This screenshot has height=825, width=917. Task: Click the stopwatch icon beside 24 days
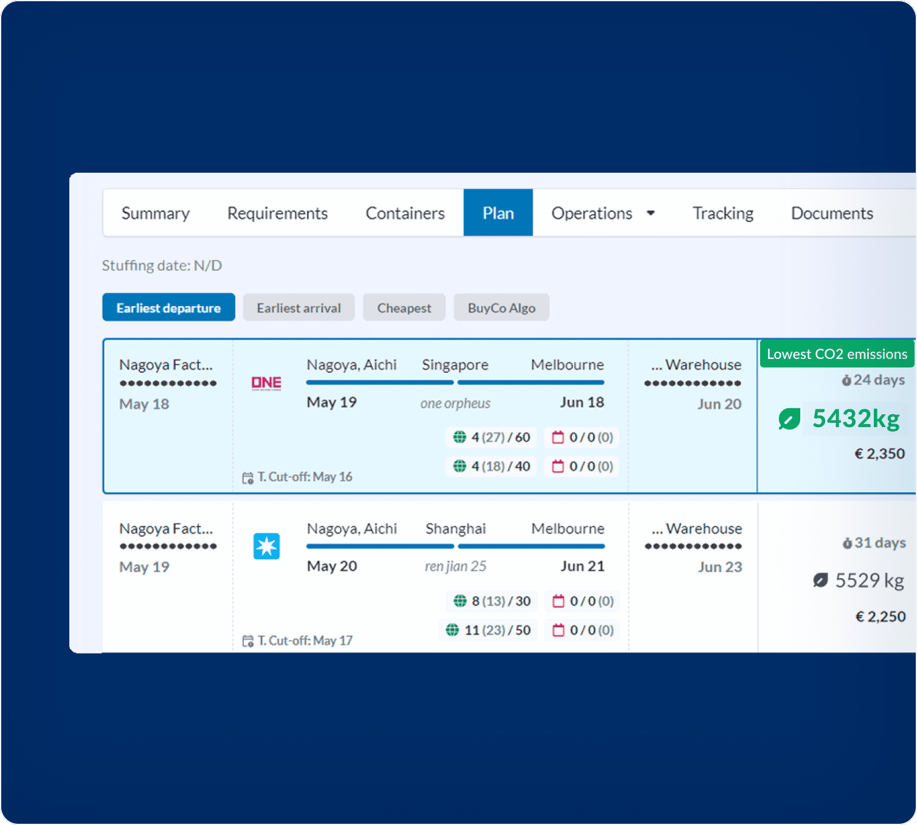[x=846, y=381]
